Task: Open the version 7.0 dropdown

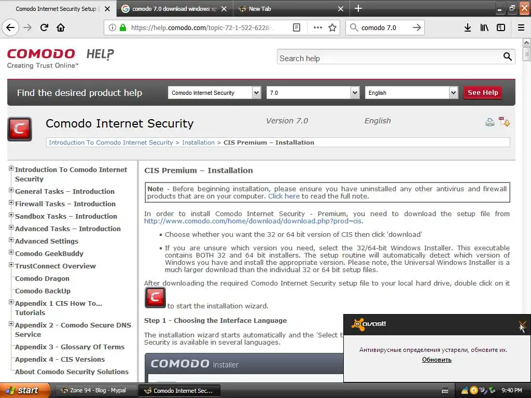Action: [313, 93]
